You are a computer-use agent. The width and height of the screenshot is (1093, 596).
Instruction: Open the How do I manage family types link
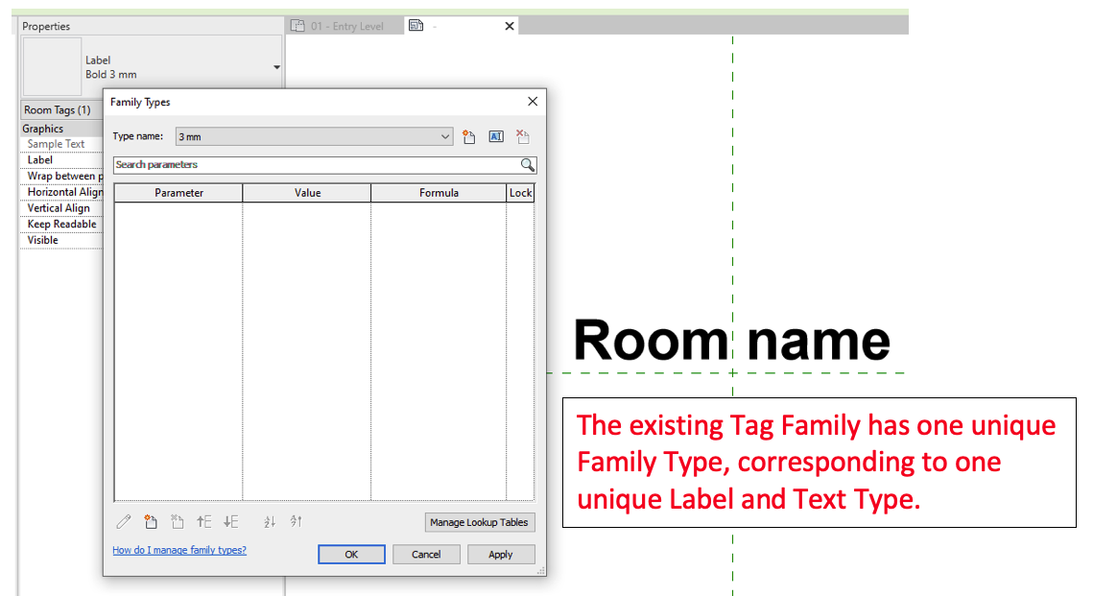(x=179, y=550)
